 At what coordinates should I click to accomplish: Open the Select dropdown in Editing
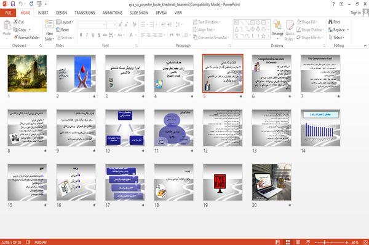(336, 37)
